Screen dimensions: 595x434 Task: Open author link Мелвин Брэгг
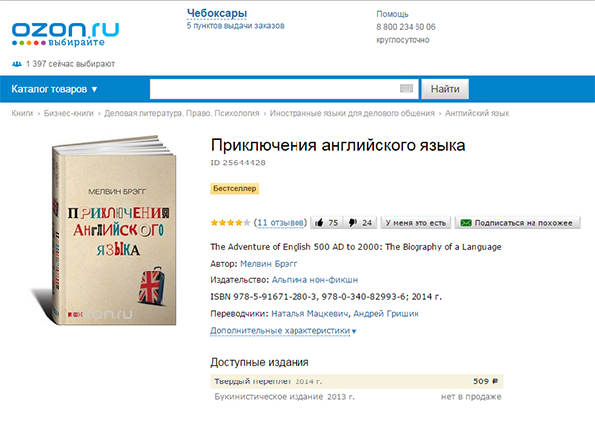(269, 264)
